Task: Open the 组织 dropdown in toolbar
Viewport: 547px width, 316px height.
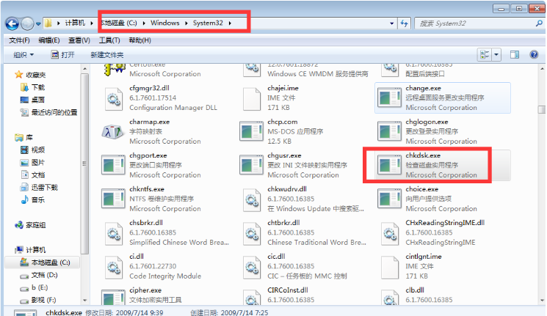Action: (x=23, y=55)
